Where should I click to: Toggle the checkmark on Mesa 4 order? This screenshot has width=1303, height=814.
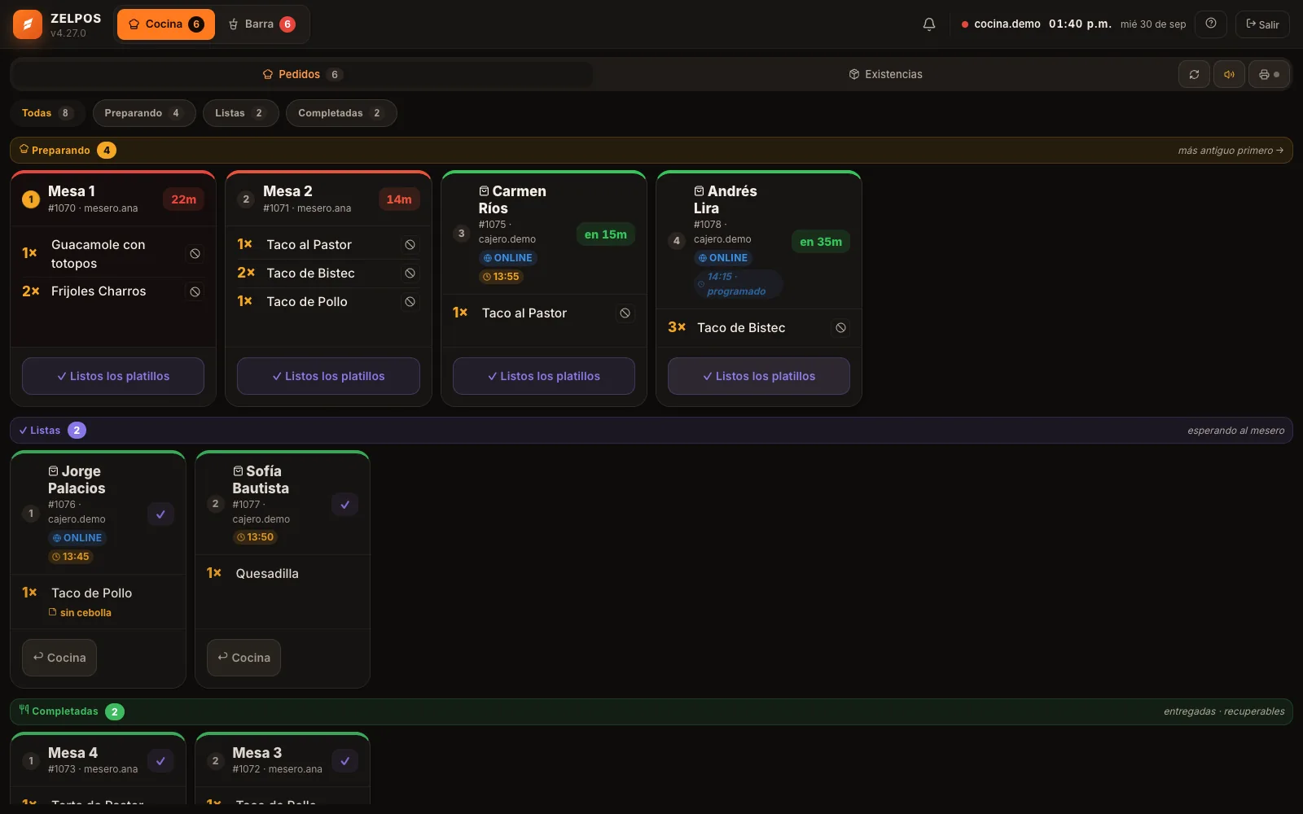pyautogui.click(x=160, y=761)
